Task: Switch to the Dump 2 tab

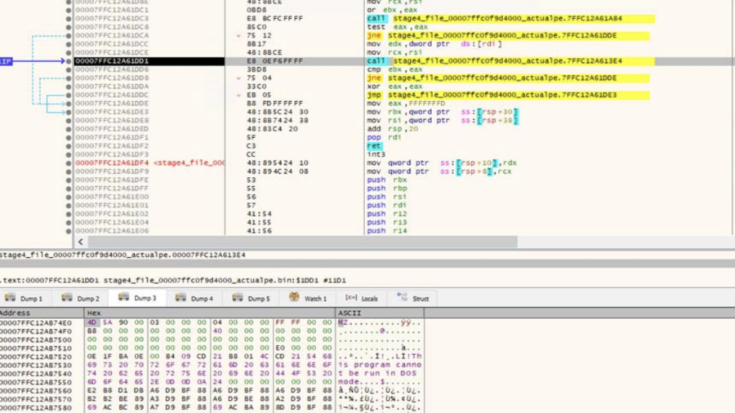Action: click(81, 298)
